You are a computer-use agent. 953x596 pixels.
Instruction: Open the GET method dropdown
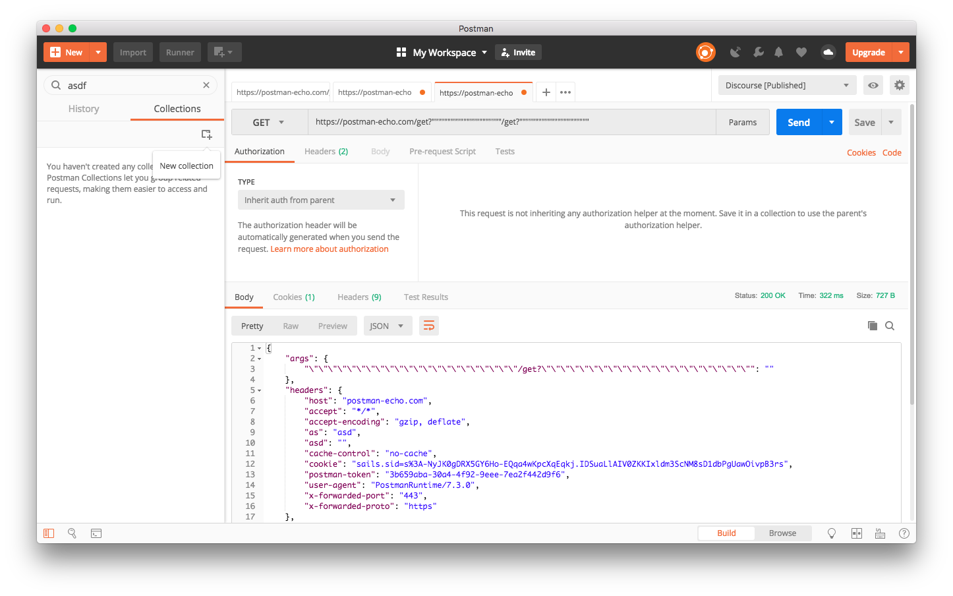coord(269,122)
